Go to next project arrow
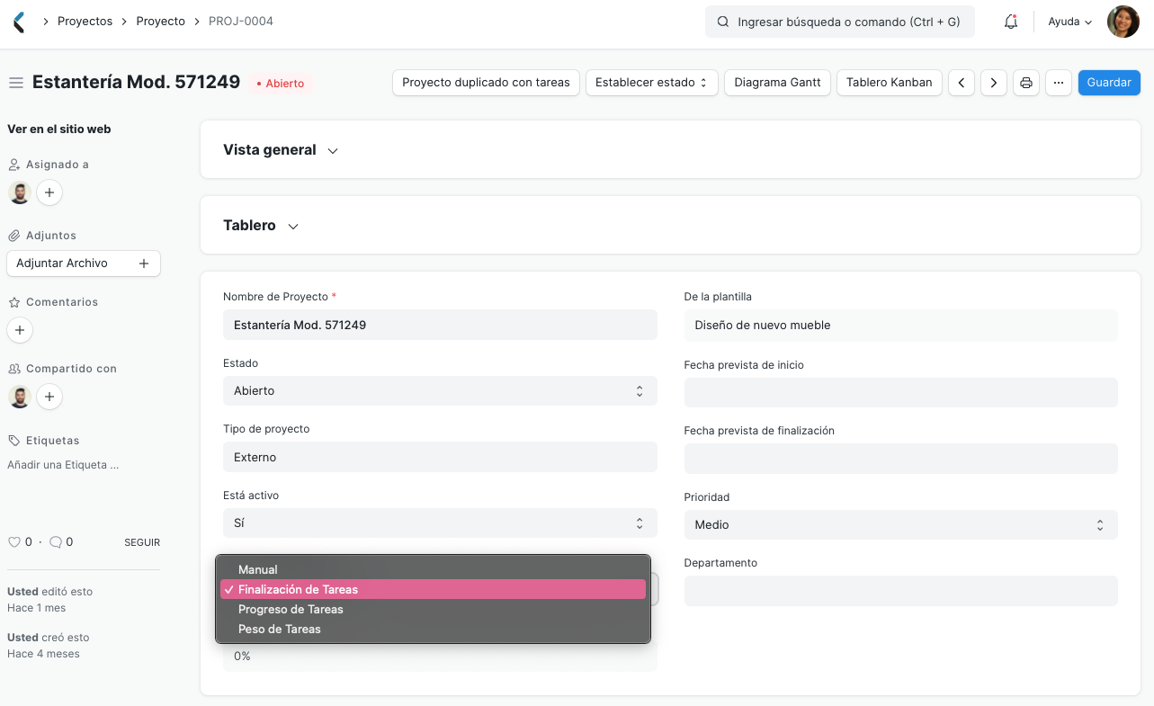 pos(994,83)
